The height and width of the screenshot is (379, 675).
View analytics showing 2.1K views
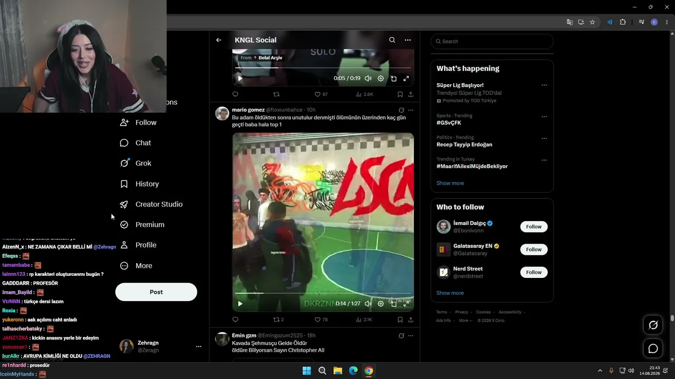coord(364,320)
